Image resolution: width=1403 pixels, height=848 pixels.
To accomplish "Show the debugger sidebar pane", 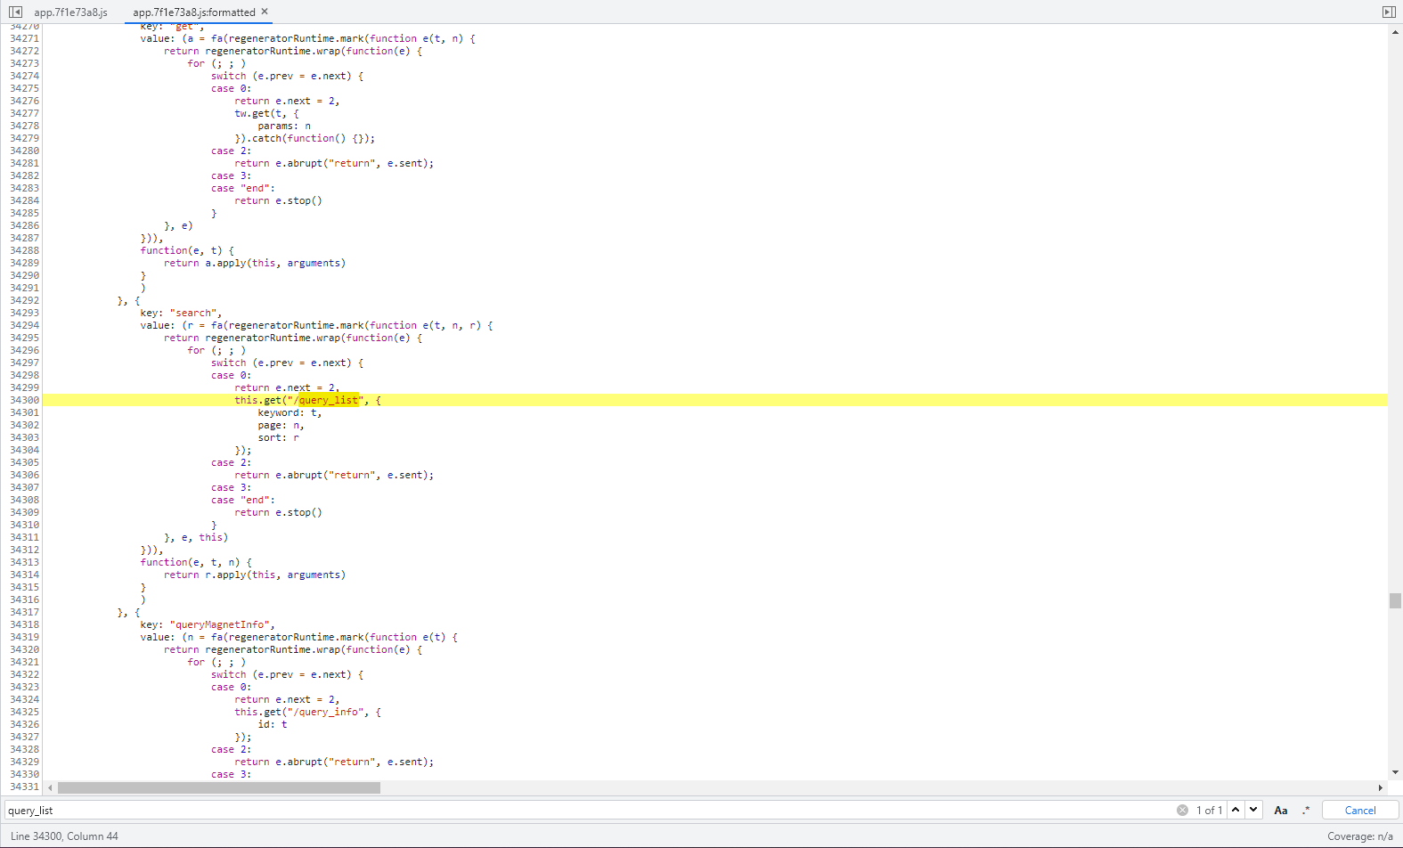I will tap(1388, 12).
